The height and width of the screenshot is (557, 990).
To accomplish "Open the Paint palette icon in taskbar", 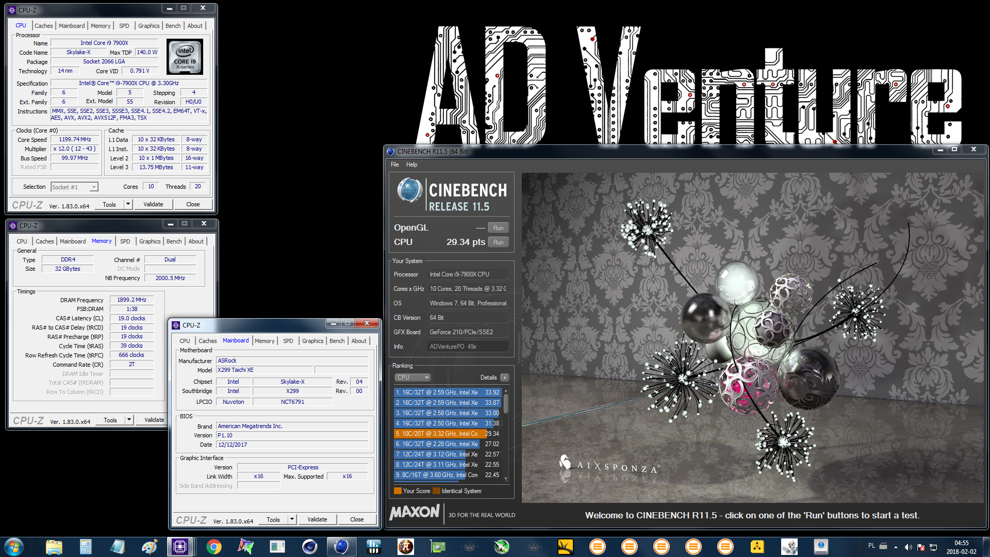I will coord(150,547).
